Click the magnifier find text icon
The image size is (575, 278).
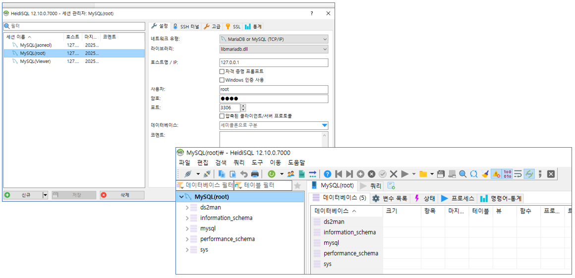(x=463, y=174)
